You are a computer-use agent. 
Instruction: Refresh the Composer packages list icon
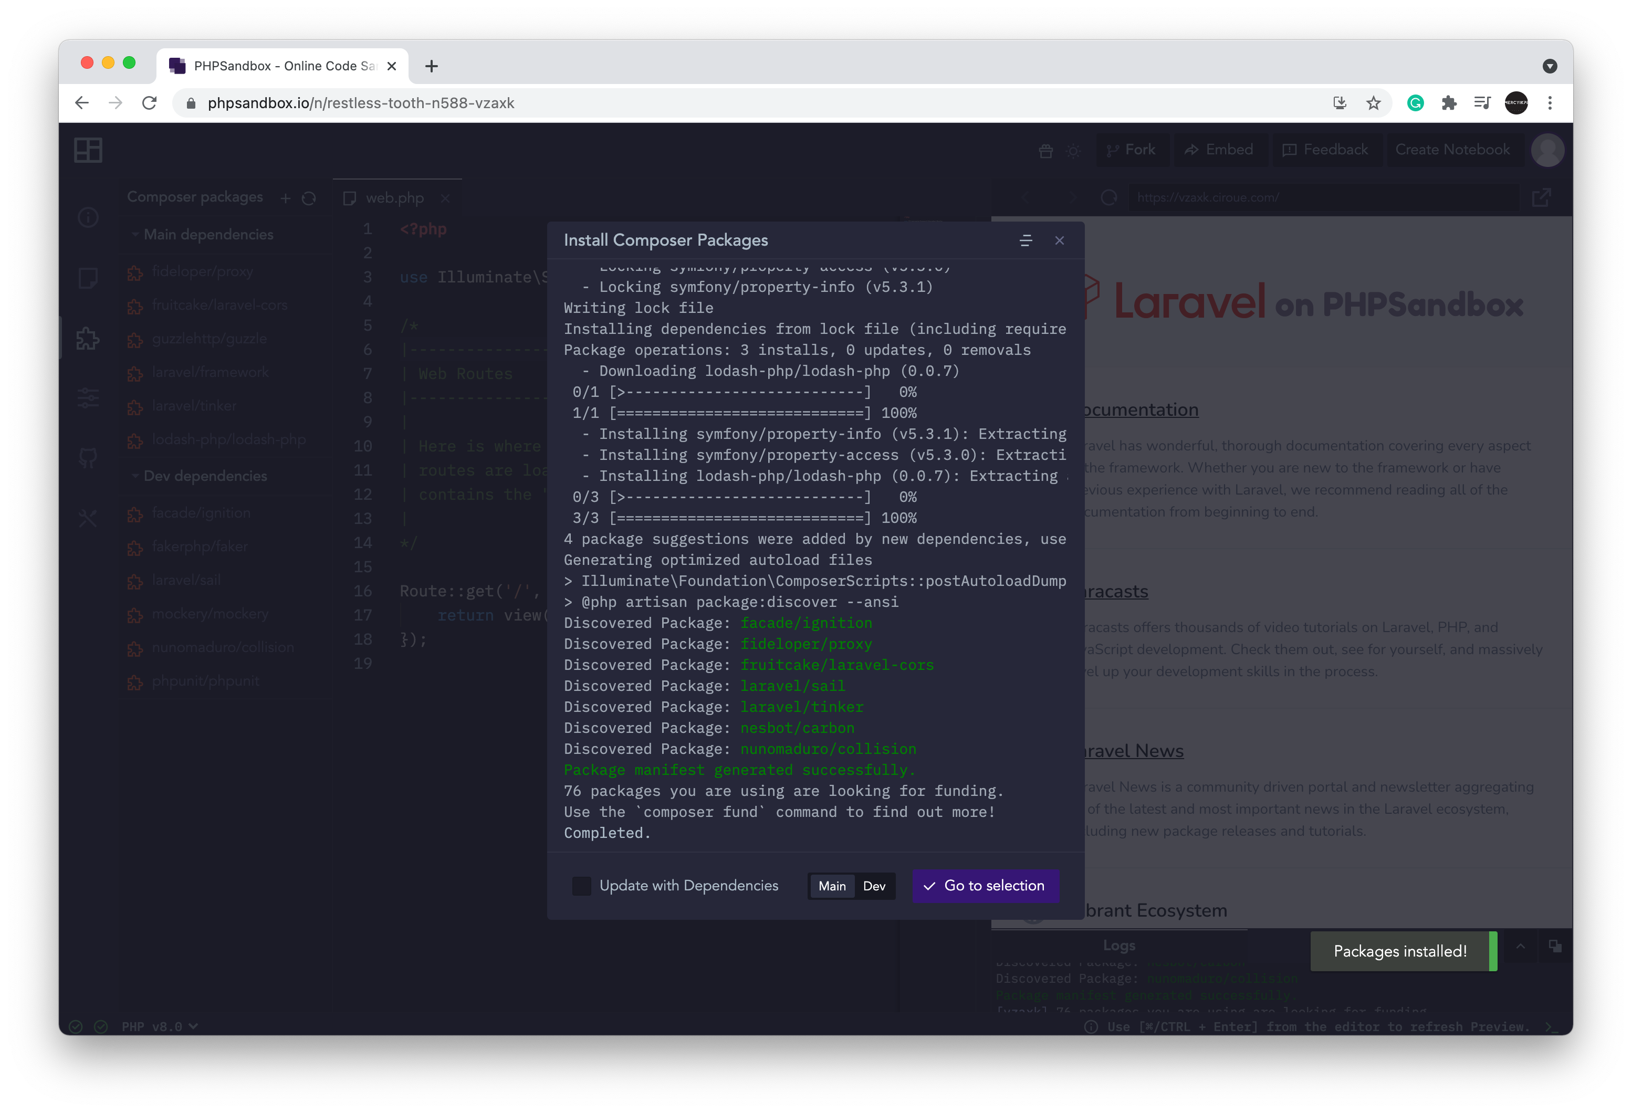point(308,199)
